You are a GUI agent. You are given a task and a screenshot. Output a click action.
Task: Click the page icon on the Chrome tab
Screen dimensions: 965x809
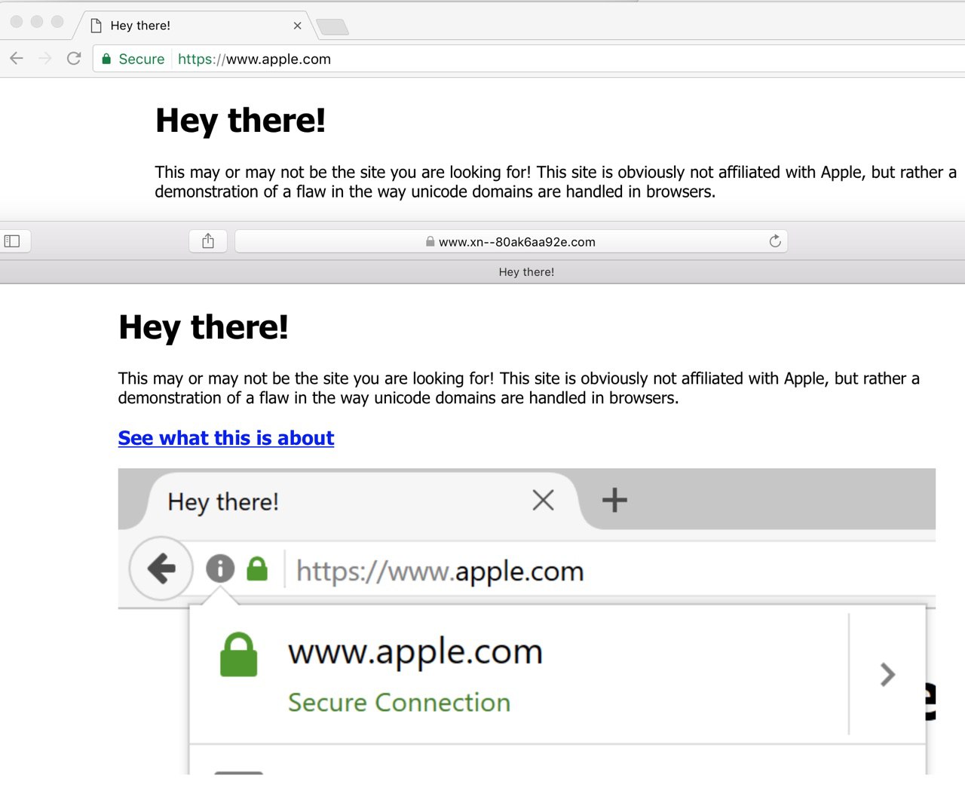click(96, 26)
